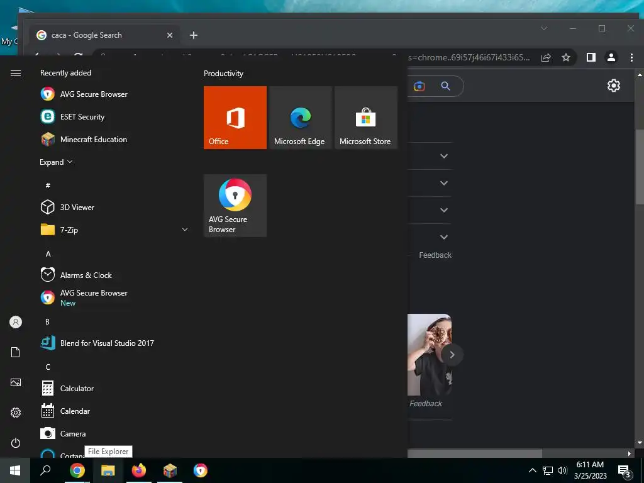
Task: Open Start menu hamburger menu
Action: [16, 73]
